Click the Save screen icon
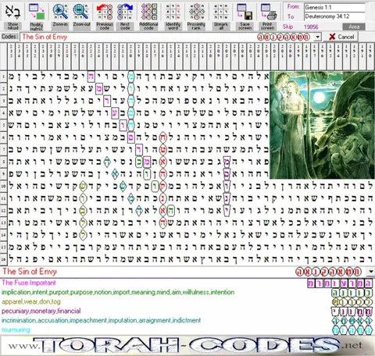Image resolution: width=375 pixels, height=356 pixels. pos(245,12)
